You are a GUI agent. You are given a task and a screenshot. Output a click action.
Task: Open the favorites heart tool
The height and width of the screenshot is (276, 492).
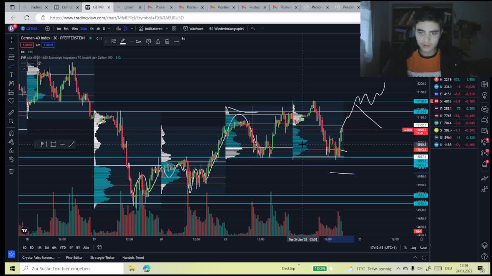coord(11,100)
